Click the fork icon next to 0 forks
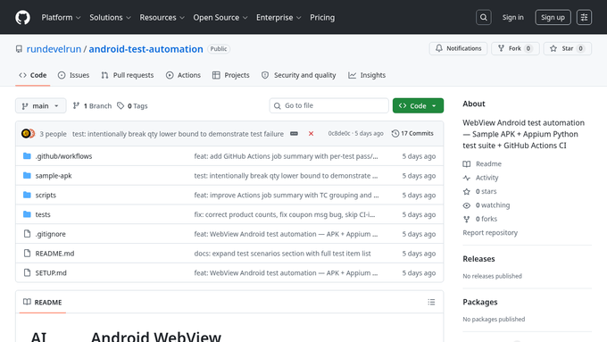The width and height of the screenshot is (607, 342). click(x=467, y=219)
